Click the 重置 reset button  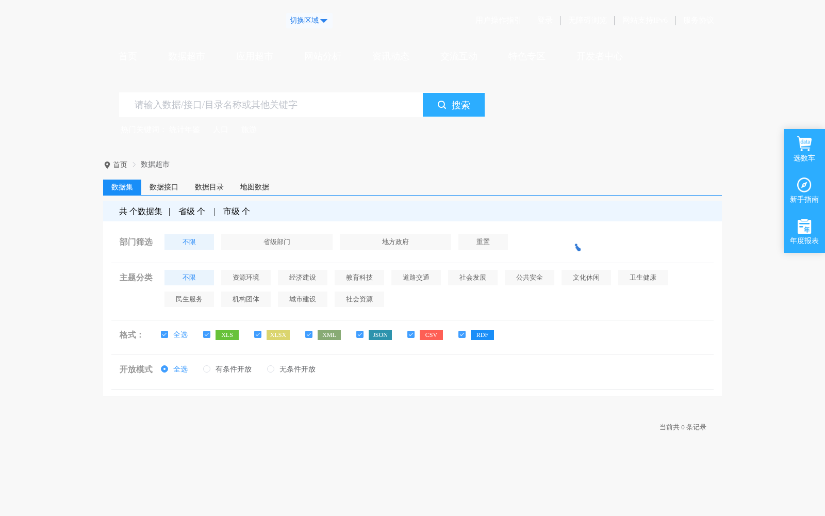tap(483, 242)
